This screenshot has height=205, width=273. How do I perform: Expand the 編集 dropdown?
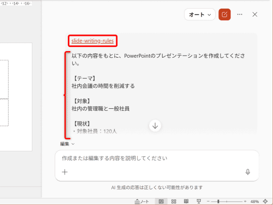[67, 144]
